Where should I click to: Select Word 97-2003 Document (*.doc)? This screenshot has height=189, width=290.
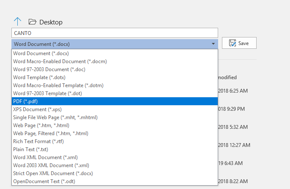tap(115, 69)
